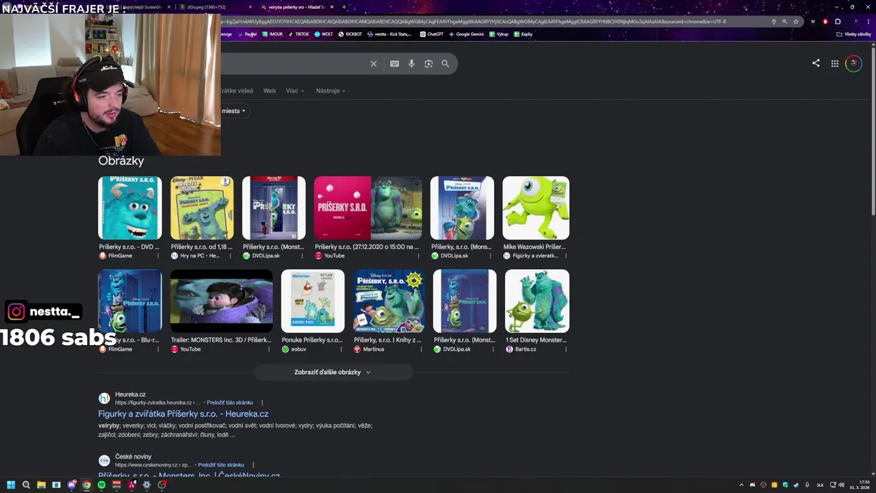Image resolution: width=876 pixels, height=493 pixels.
Task: Open the České noviny site name
Action: [x=133, y=457]
